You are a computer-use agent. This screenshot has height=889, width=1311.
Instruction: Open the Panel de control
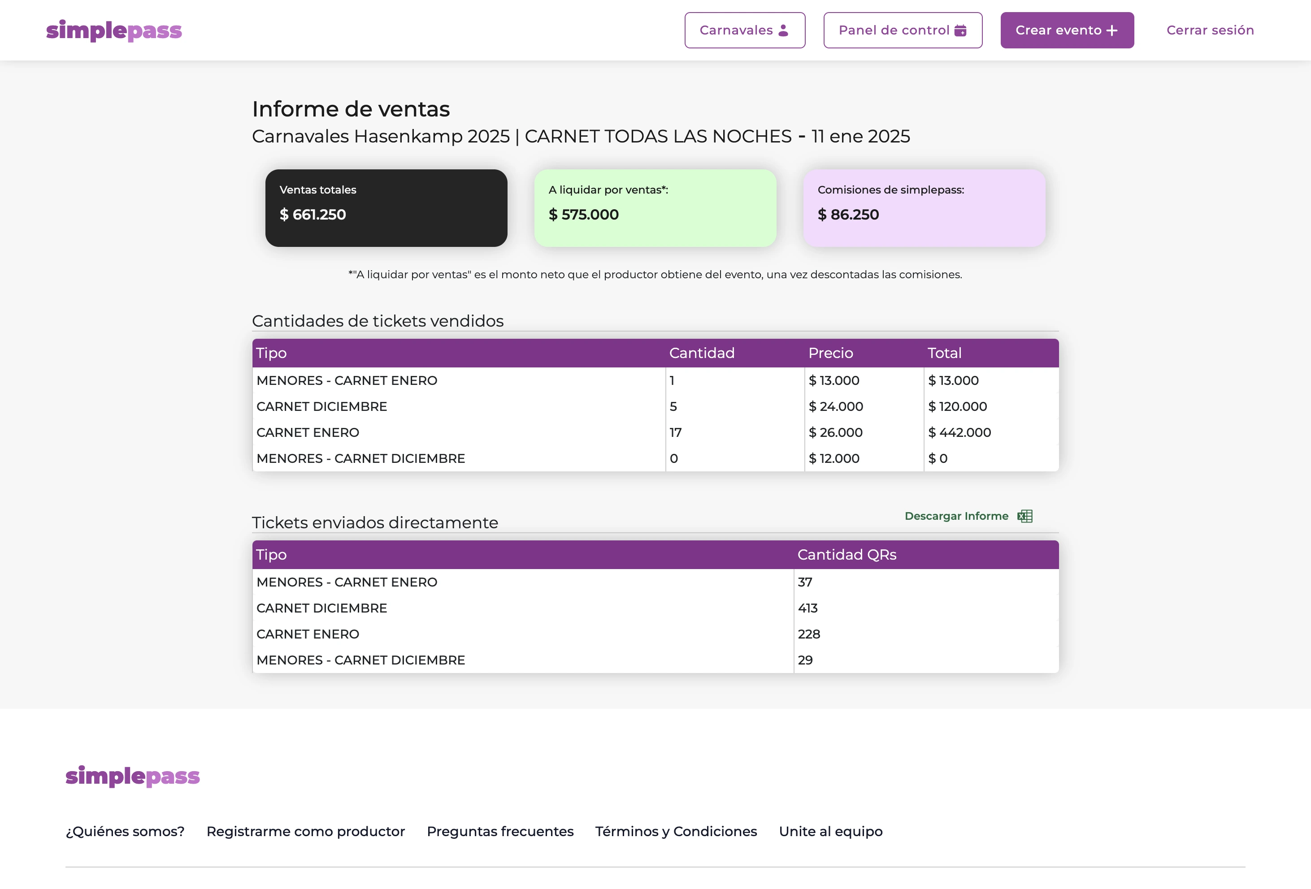click(902, 30)
